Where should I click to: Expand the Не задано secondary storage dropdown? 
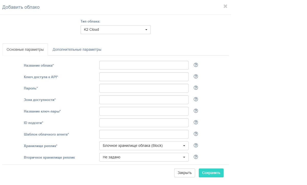pos(144,157)
